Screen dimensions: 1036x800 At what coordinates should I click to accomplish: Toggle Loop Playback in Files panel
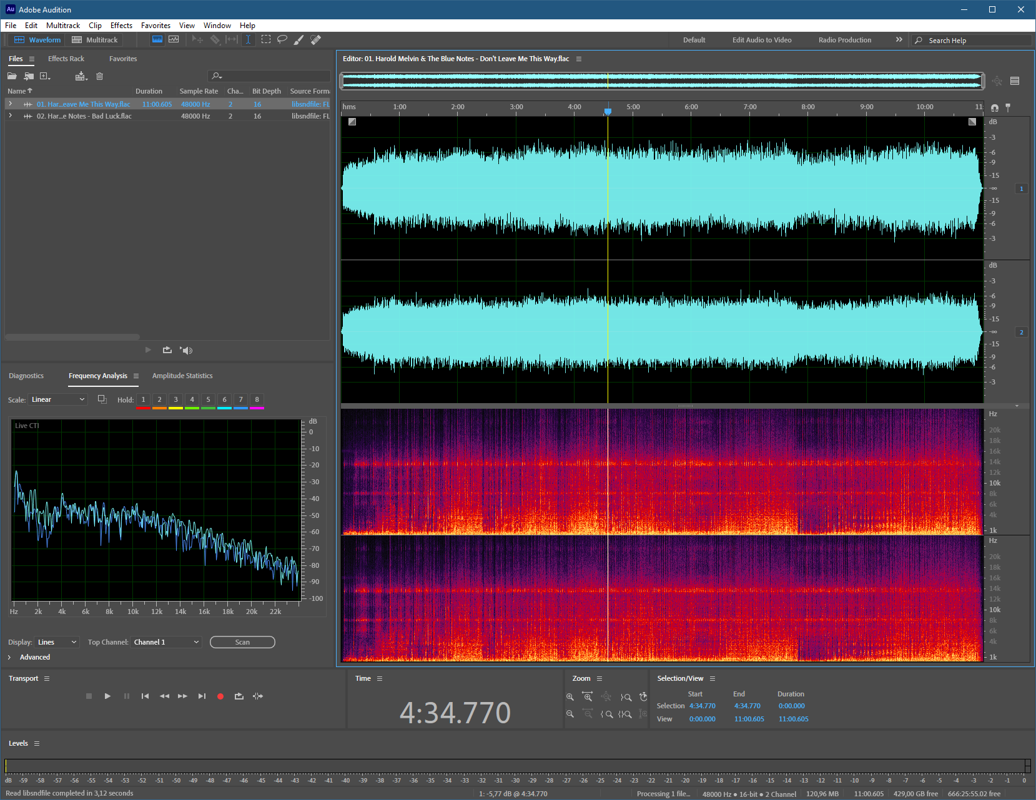[167, 350]
